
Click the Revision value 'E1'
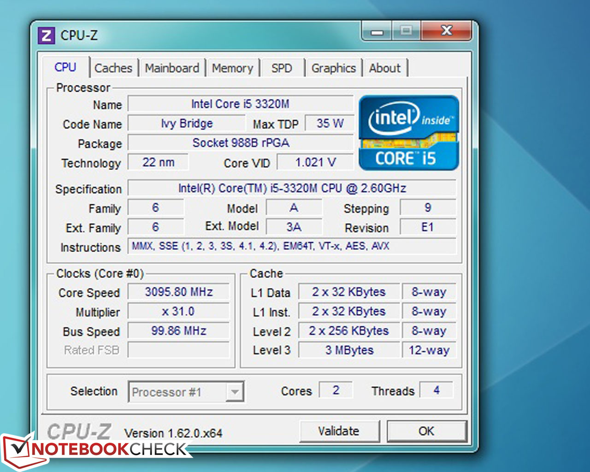[428, 227]
